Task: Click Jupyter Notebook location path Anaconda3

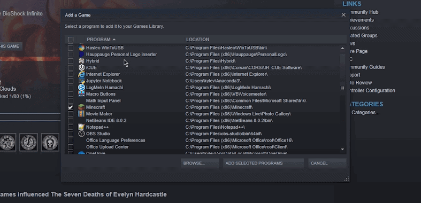Action: [213, 81]
